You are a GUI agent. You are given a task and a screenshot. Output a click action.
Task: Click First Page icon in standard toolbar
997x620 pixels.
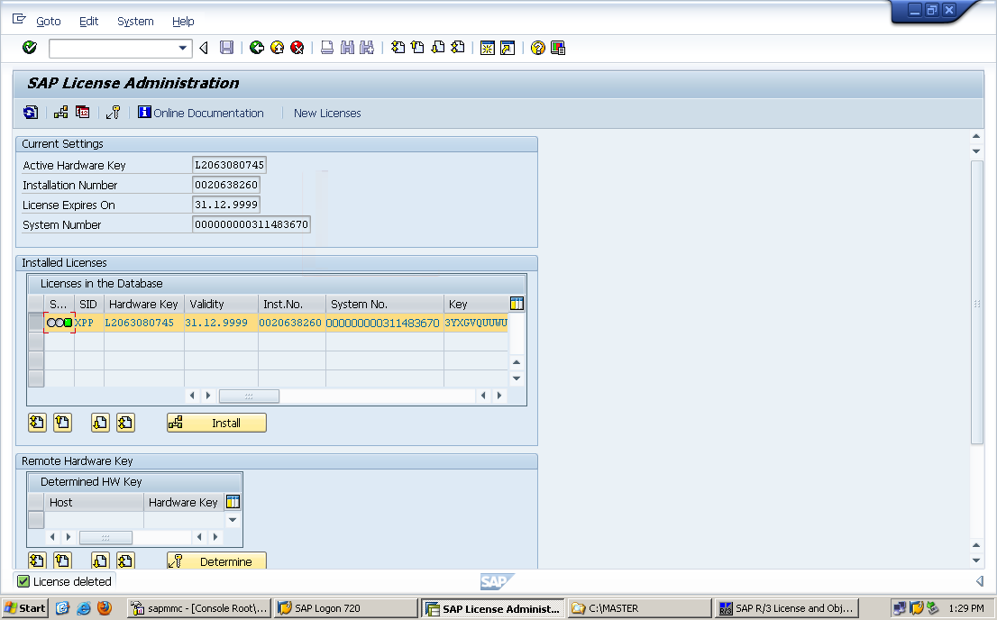[398, 48]
